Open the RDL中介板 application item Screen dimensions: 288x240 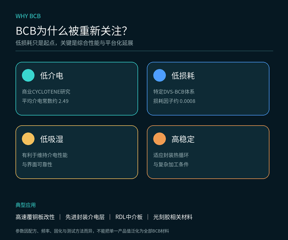tap(129, 217)
